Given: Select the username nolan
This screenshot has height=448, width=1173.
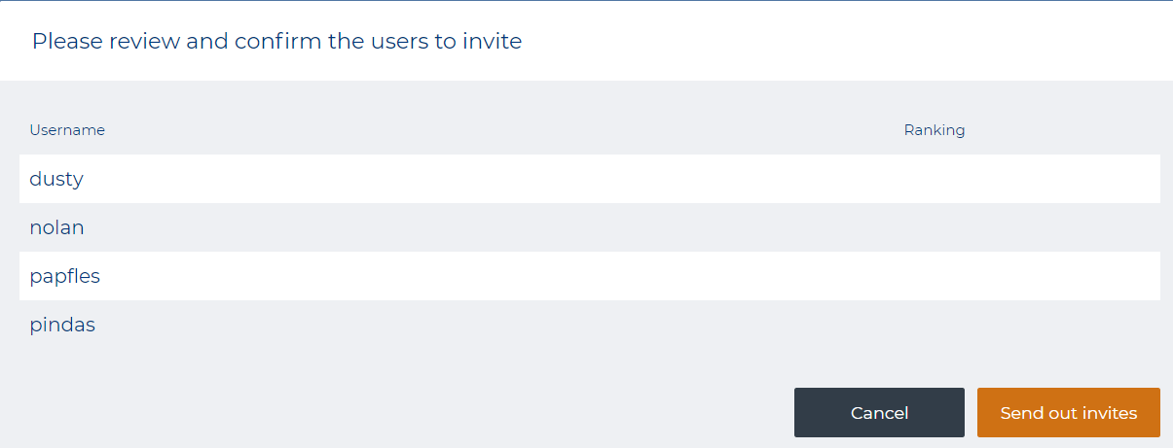Looking at the screenshot, I should pyautogui.click(x=56, y=227).
